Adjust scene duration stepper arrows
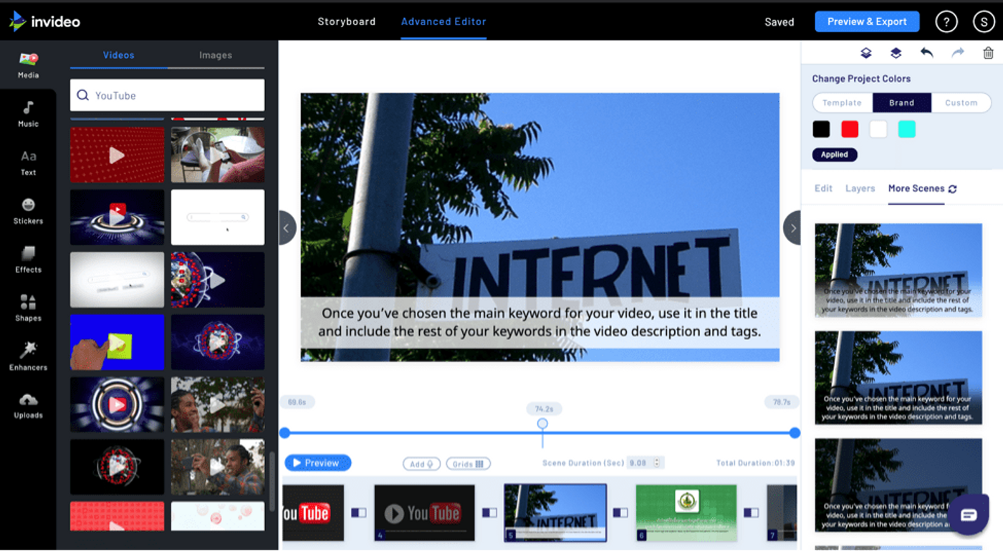1003x551 pixels. click(x=657, y=463)
